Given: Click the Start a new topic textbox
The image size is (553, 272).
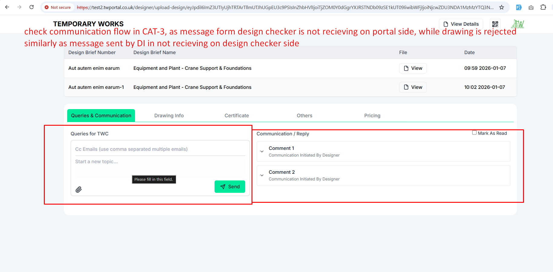Looking at the screenshot, I should click(x=160, y=166).
